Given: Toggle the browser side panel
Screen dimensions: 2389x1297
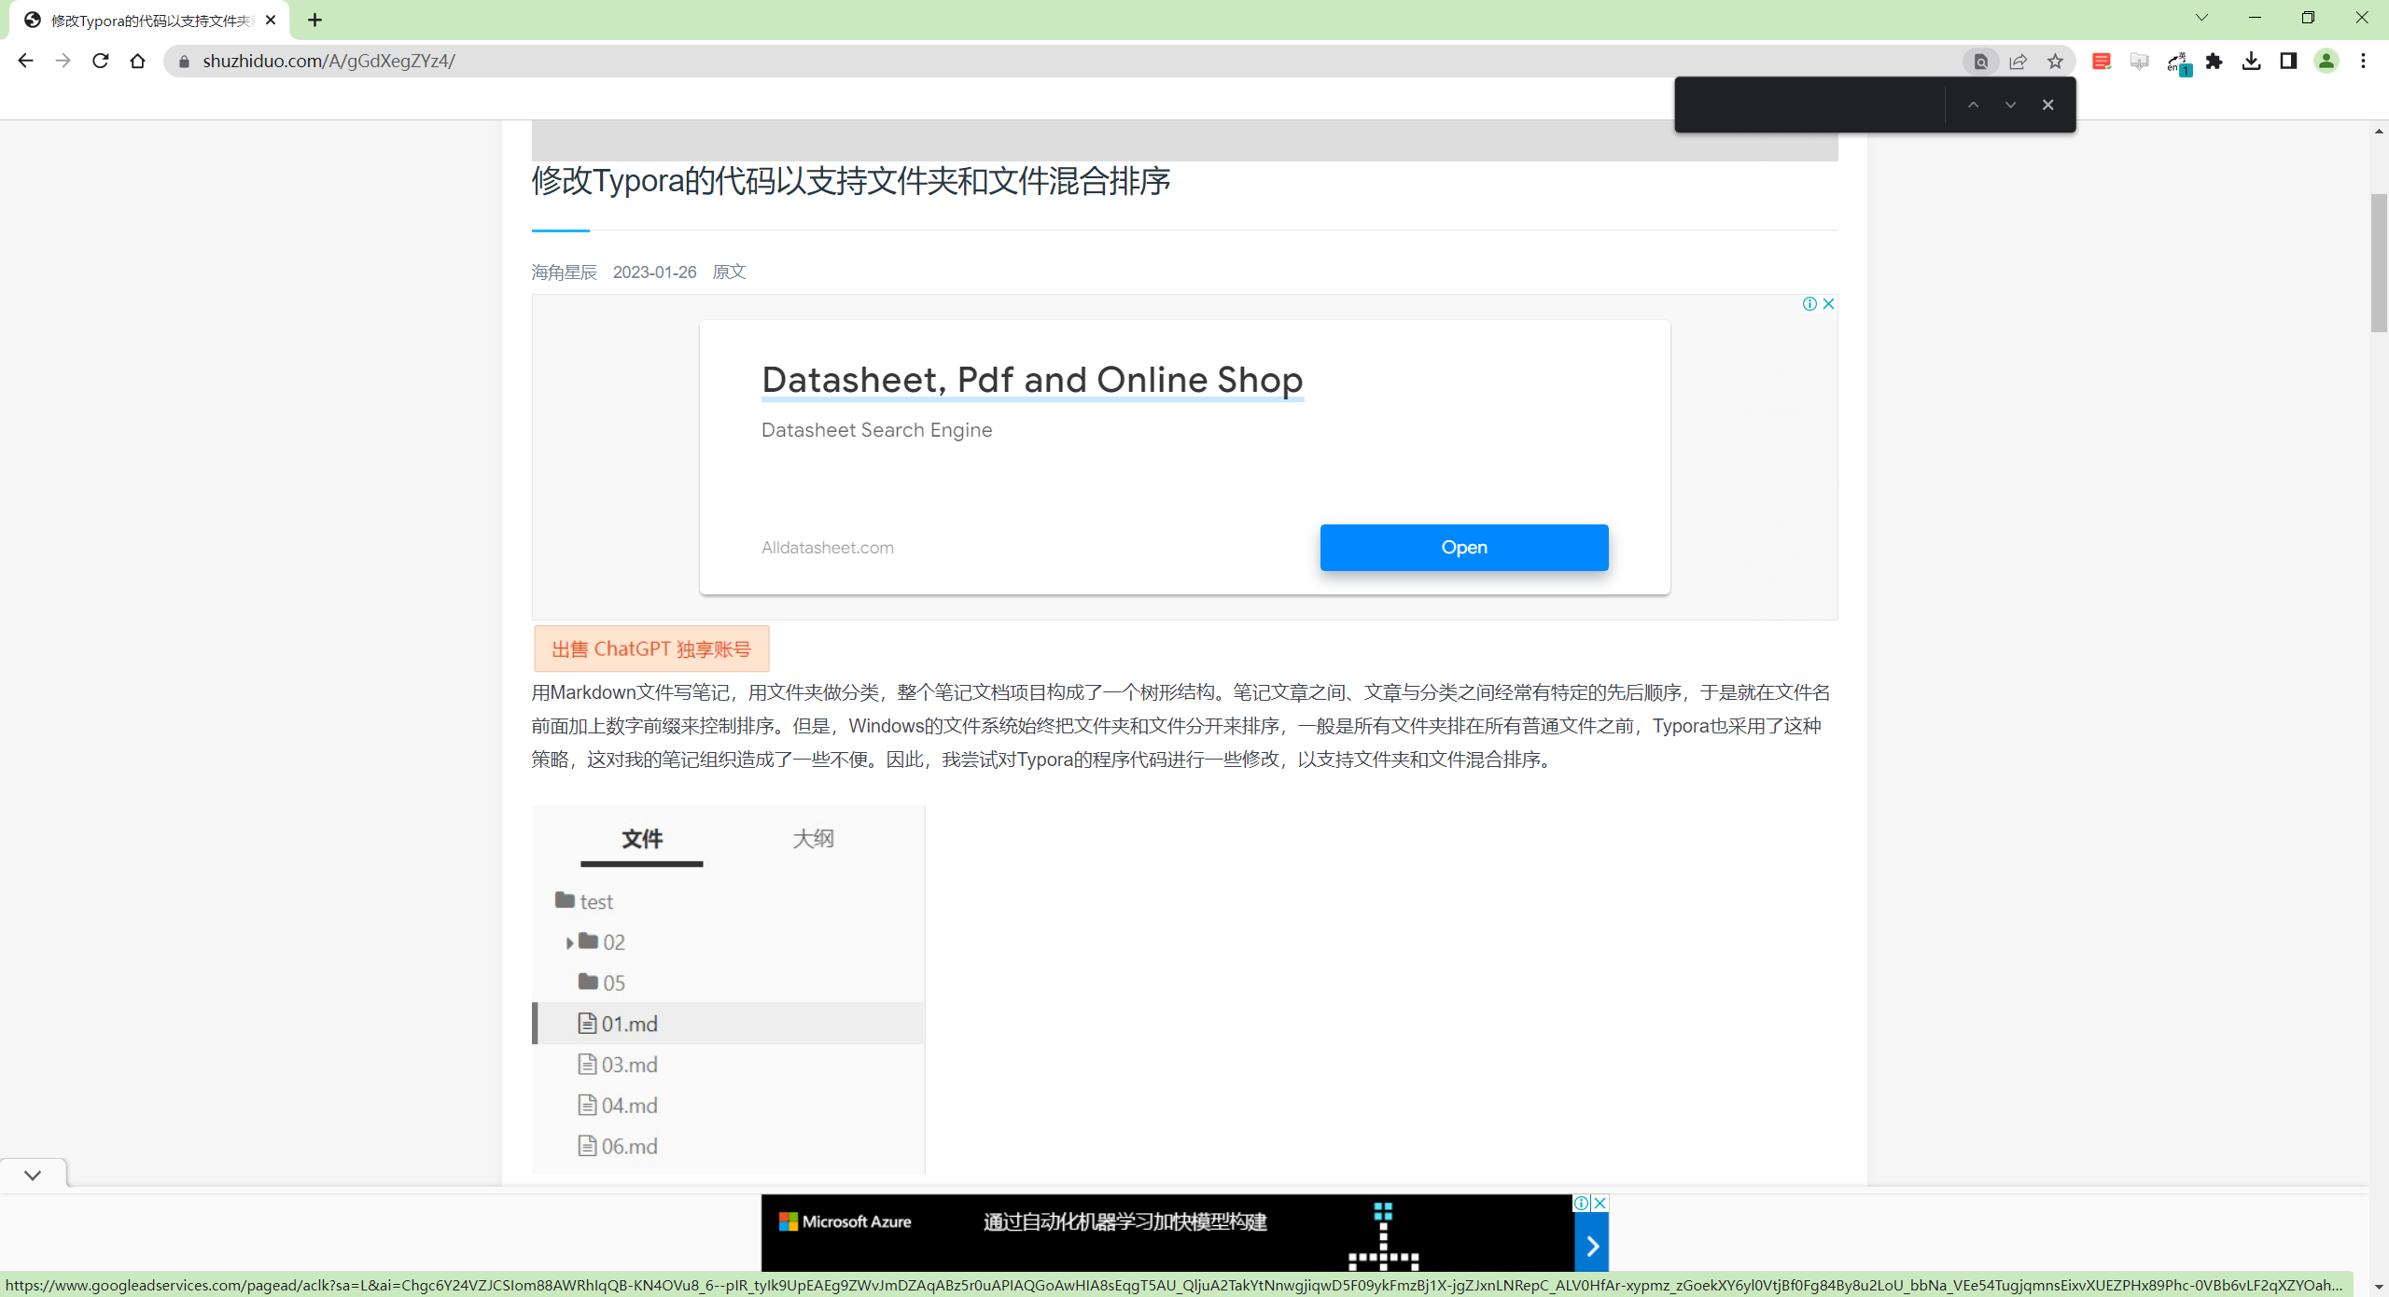Looking at the screenshot, I should point(2288,62).
